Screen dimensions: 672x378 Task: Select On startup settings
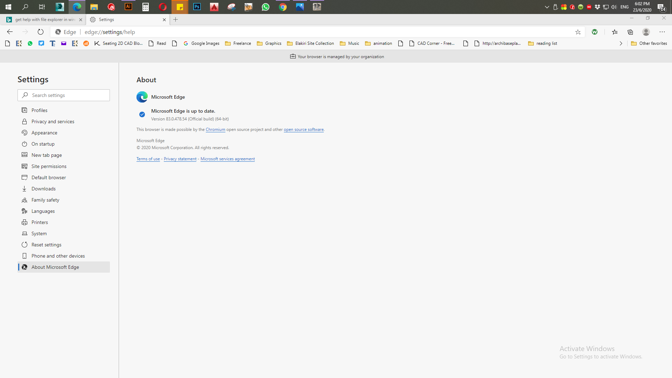point(64,144)
